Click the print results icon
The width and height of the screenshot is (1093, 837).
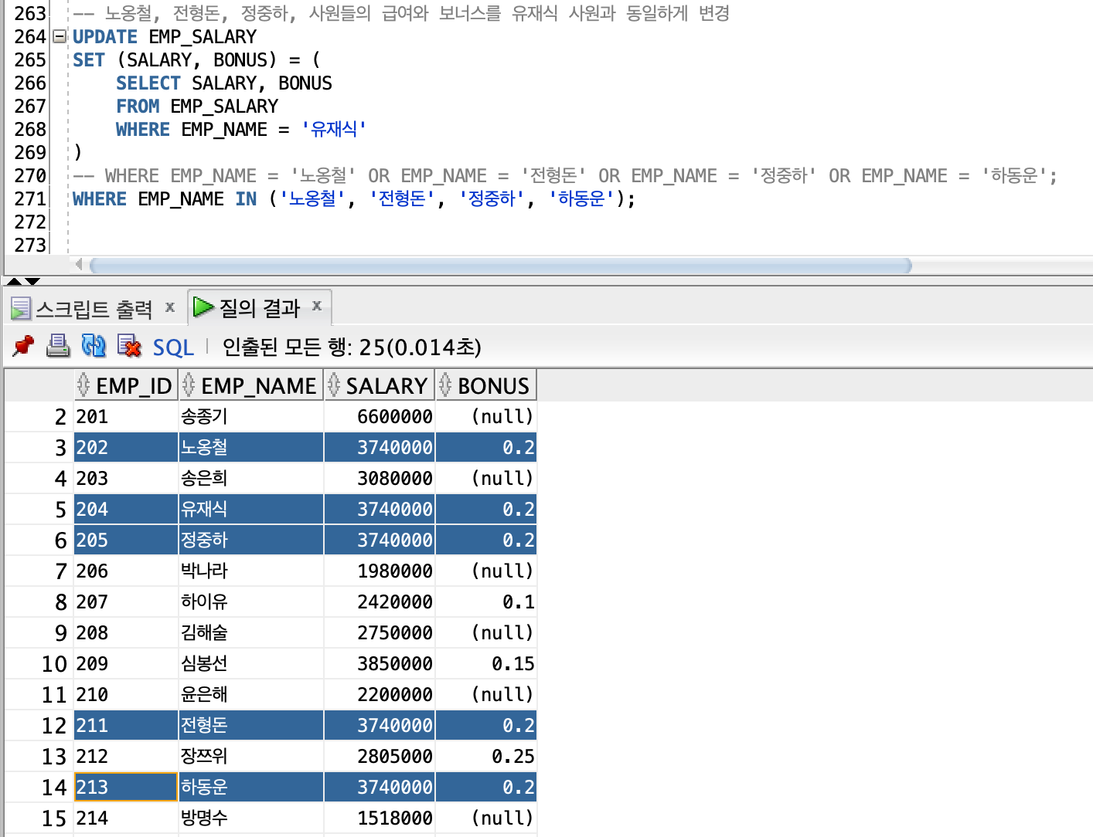click(58, 346)
